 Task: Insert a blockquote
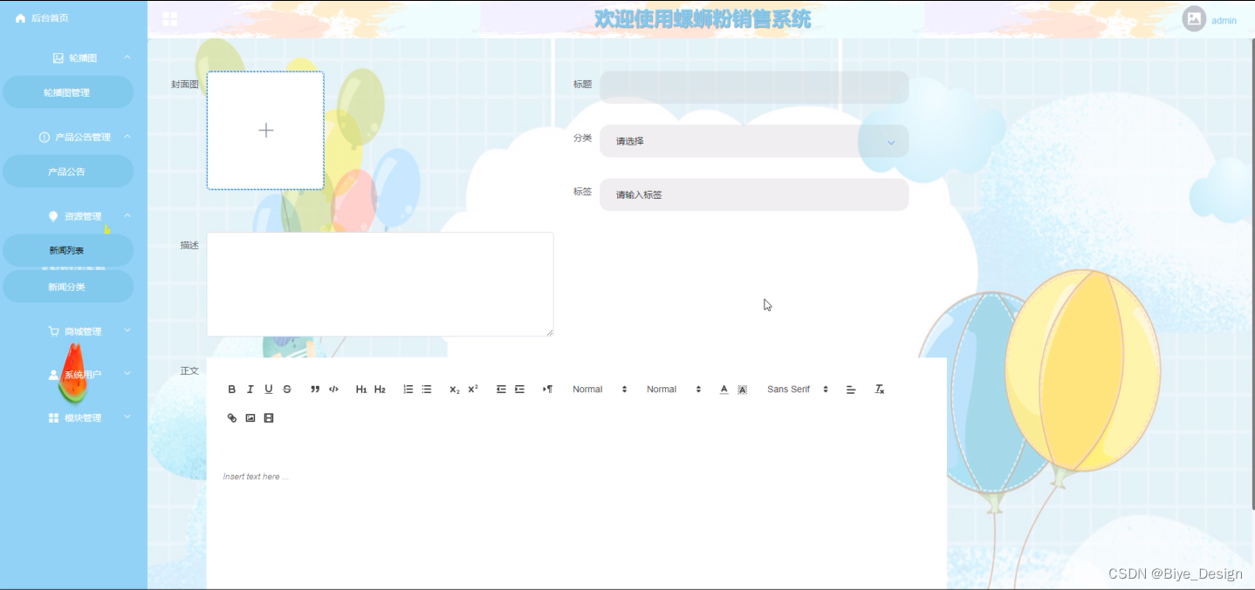click(x=315, y=390)
